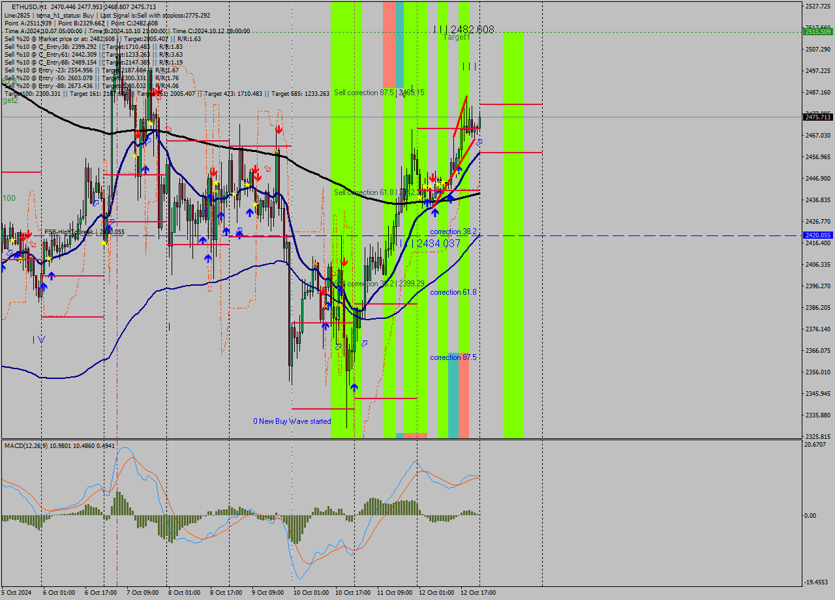Click the '9 Oct 09:00' time label

pyautogui.click(x=267, y=593)
